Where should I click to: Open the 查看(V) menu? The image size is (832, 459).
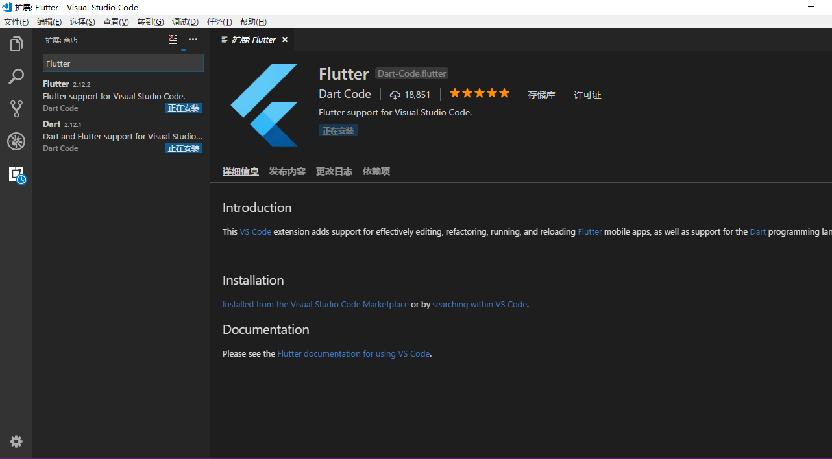point(116,22)
